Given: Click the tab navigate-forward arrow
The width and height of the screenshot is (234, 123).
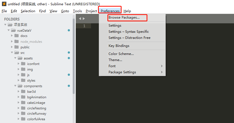Looking at the screenshot, I should [x=84, y=19].
